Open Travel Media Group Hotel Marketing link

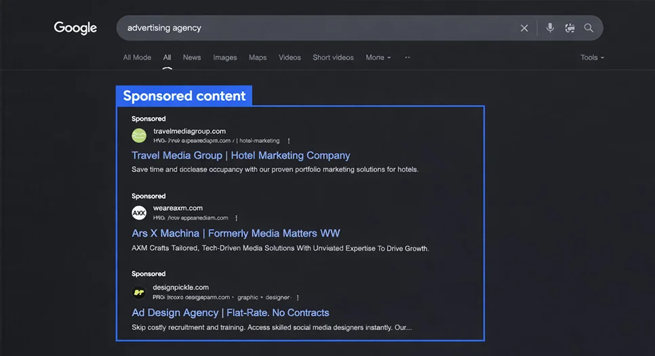[241, 155]
